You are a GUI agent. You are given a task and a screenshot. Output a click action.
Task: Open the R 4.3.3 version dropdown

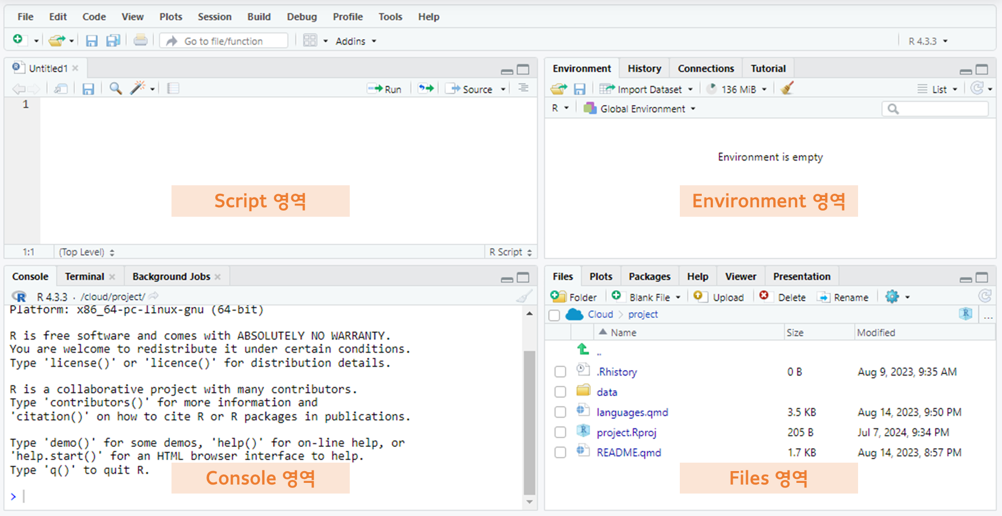[928, 41]
